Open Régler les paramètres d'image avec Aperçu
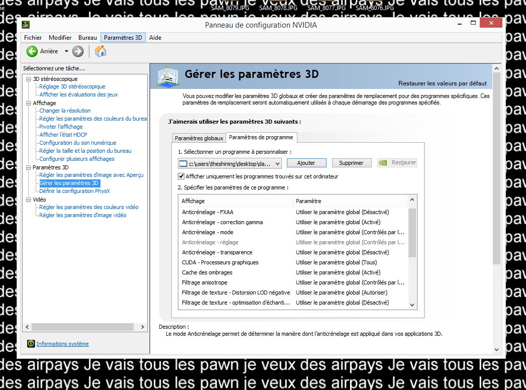 point(91,175)
